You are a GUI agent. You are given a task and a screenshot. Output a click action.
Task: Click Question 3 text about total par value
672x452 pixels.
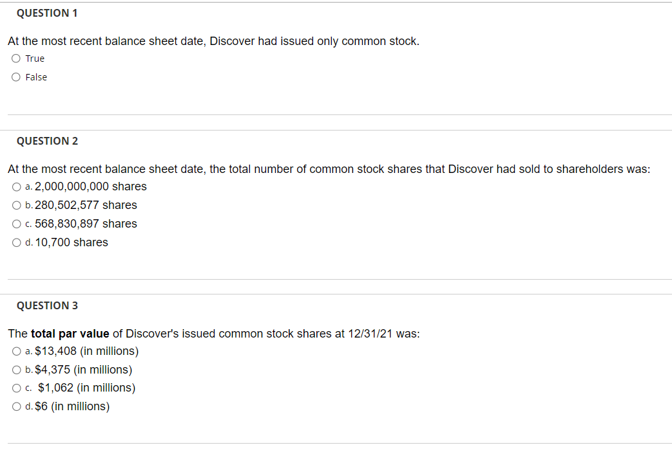click(213, 333)
